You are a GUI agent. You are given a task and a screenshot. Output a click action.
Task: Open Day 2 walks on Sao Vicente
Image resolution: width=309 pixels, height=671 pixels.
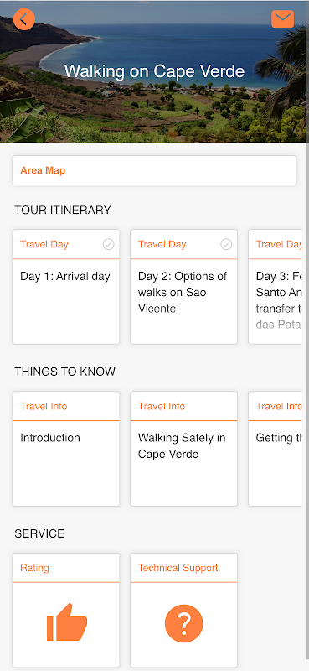pyautogui.click(x=183, y=287)
